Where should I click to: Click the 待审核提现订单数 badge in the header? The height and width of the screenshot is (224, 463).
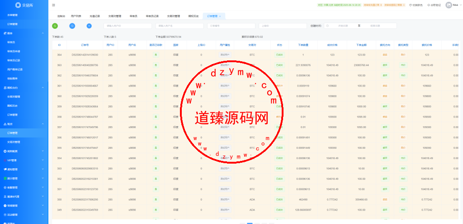coord(394,5)
